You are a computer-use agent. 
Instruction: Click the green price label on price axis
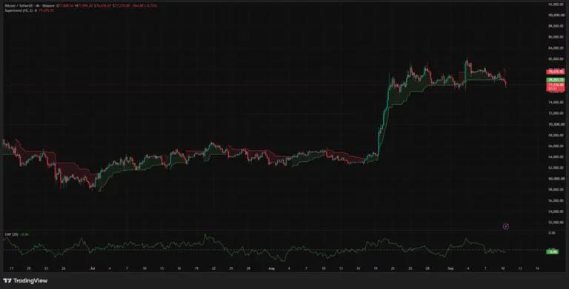(x=556, y=80)
